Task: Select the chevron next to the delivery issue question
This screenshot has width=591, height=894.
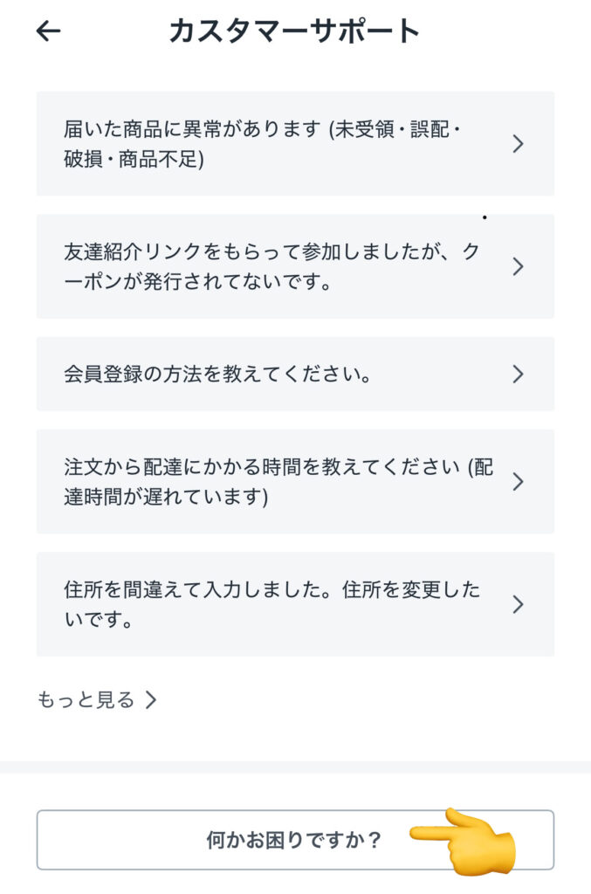Action: [519, 143]
